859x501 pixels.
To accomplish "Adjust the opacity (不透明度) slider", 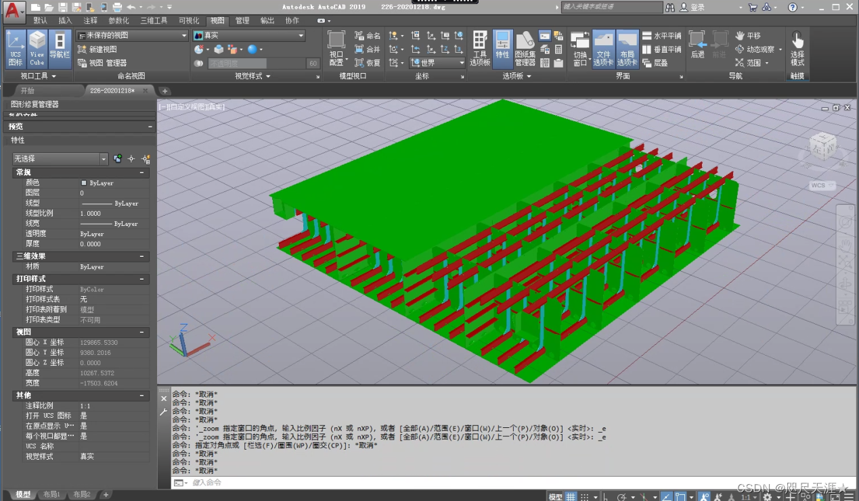I will click(264, 63).
